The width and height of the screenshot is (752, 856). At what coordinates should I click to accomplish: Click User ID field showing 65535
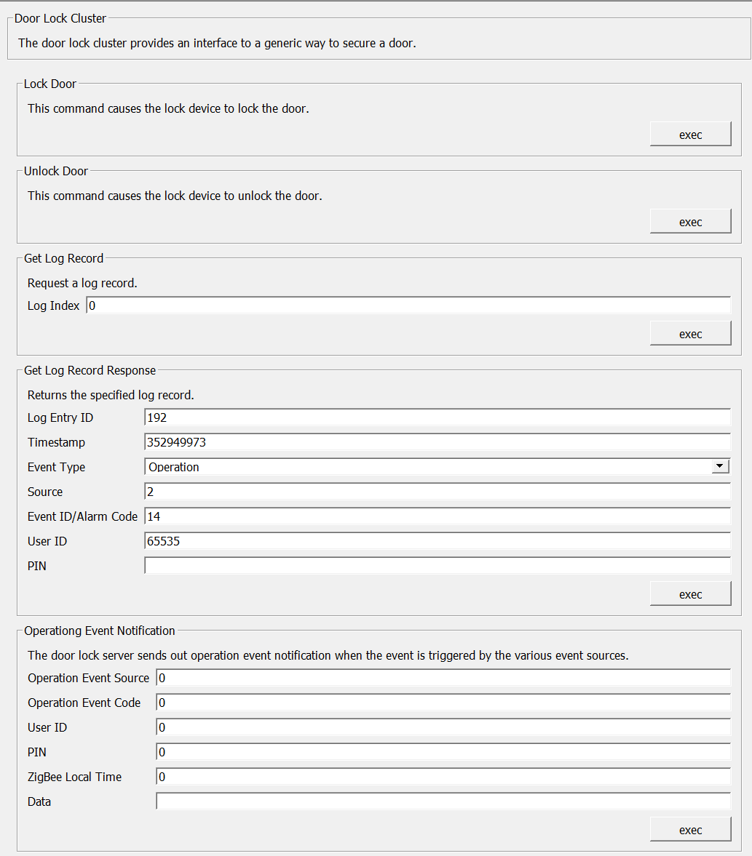438,541
